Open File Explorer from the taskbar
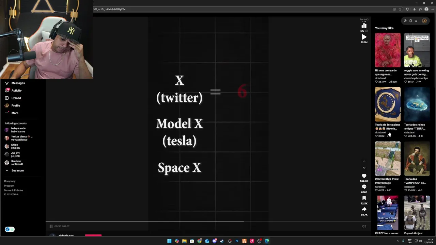Image resolution: width=436 pixels, height=245 pixels. point(184,241)
